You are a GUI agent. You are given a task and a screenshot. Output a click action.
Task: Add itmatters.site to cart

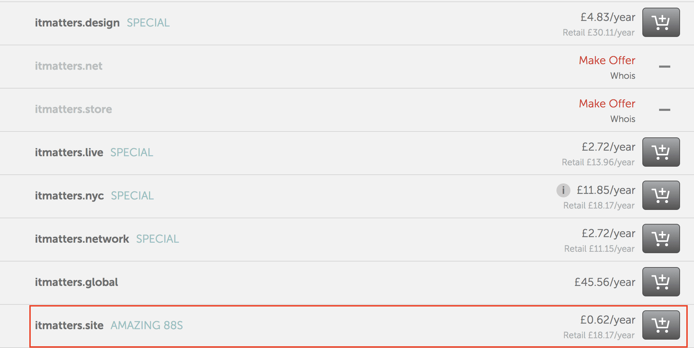pos(661,325)
